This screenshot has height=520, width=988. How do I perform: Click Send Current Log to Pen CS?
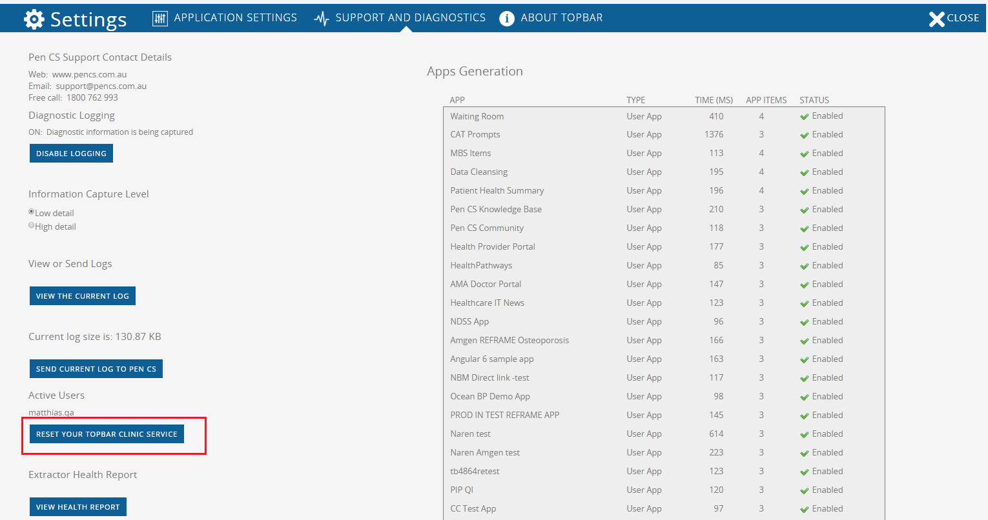coord(96,369)
